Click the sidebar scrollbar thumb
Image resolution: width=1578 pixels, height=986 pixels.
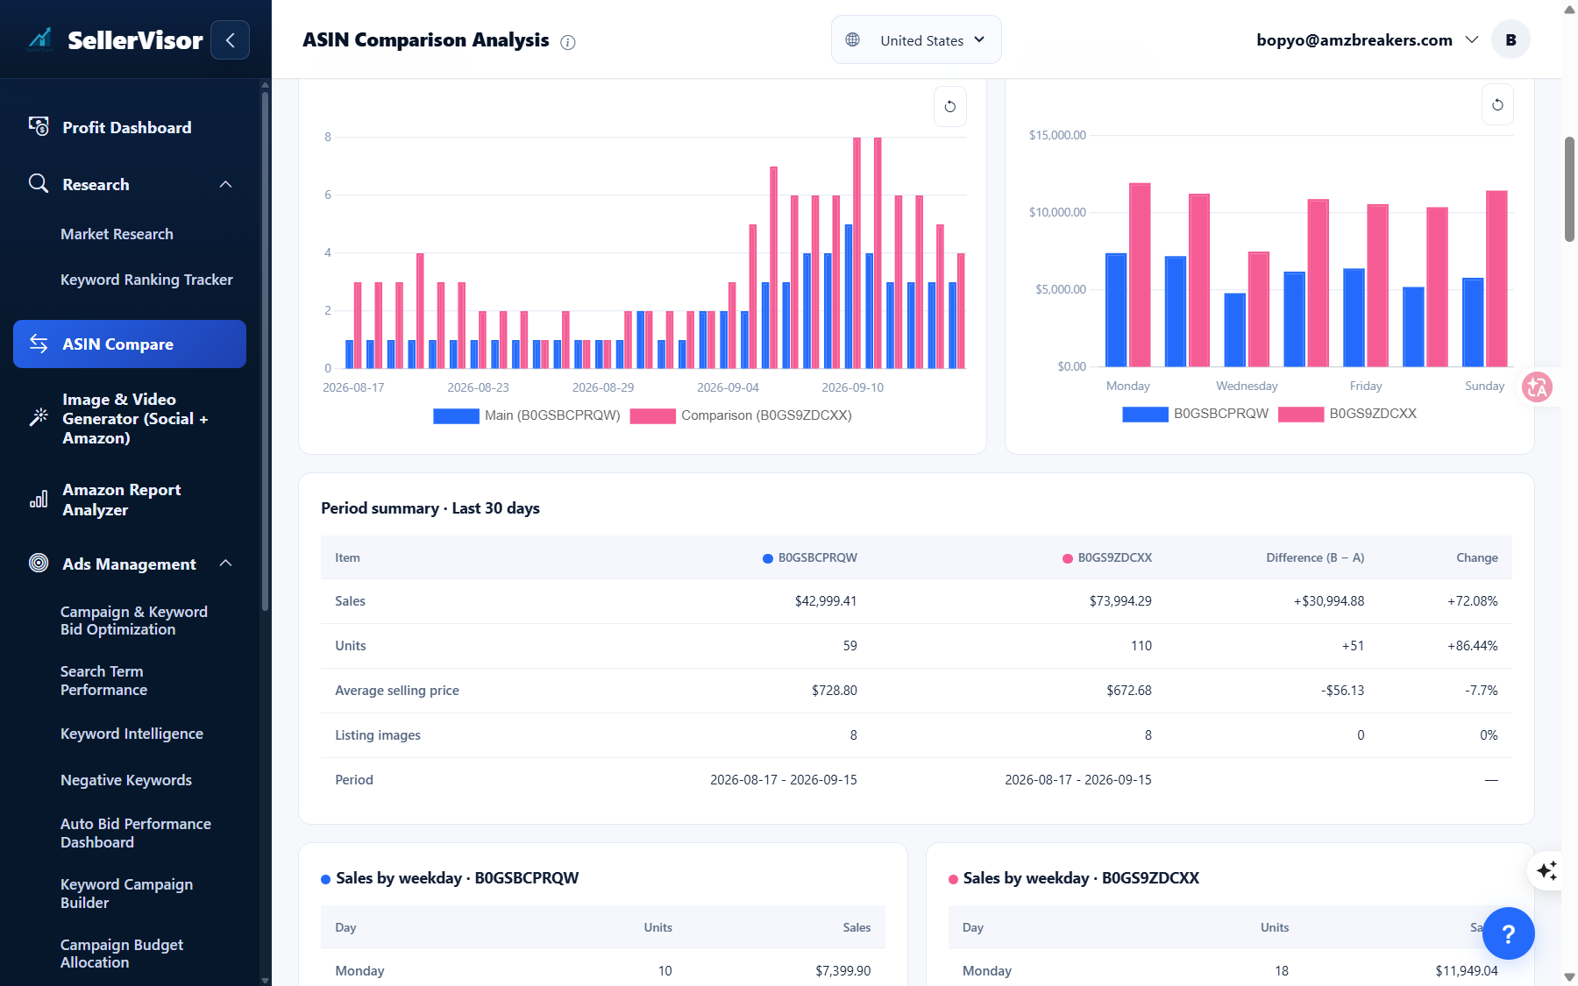(265, 351)
